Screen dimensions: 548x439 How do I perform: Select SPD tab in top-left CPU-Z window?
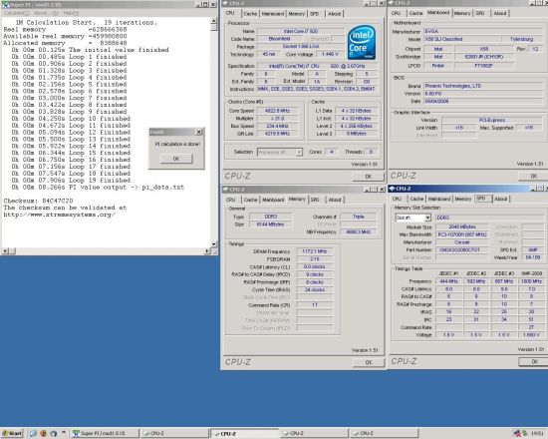(x=315, y=14)
